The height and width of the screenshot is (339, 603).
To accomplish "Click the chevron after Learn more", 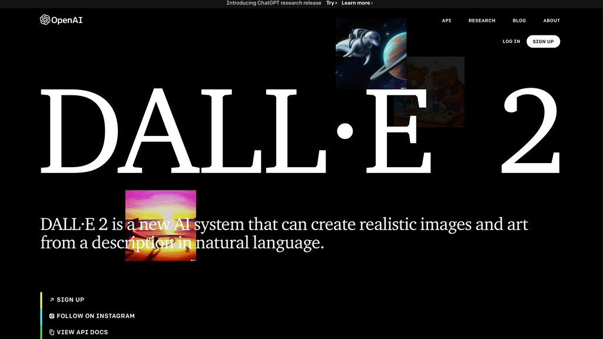I will coord(371,2).
